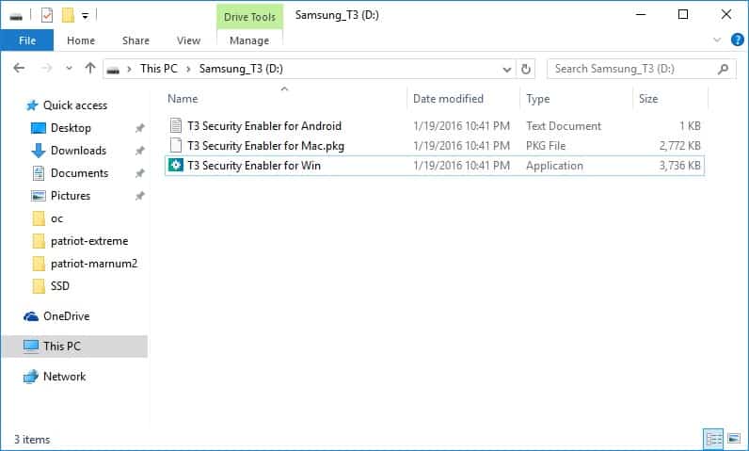Click the 3,736 KB size cell
The height and width of the screenshot is (451, 749).
click(679, 166)
